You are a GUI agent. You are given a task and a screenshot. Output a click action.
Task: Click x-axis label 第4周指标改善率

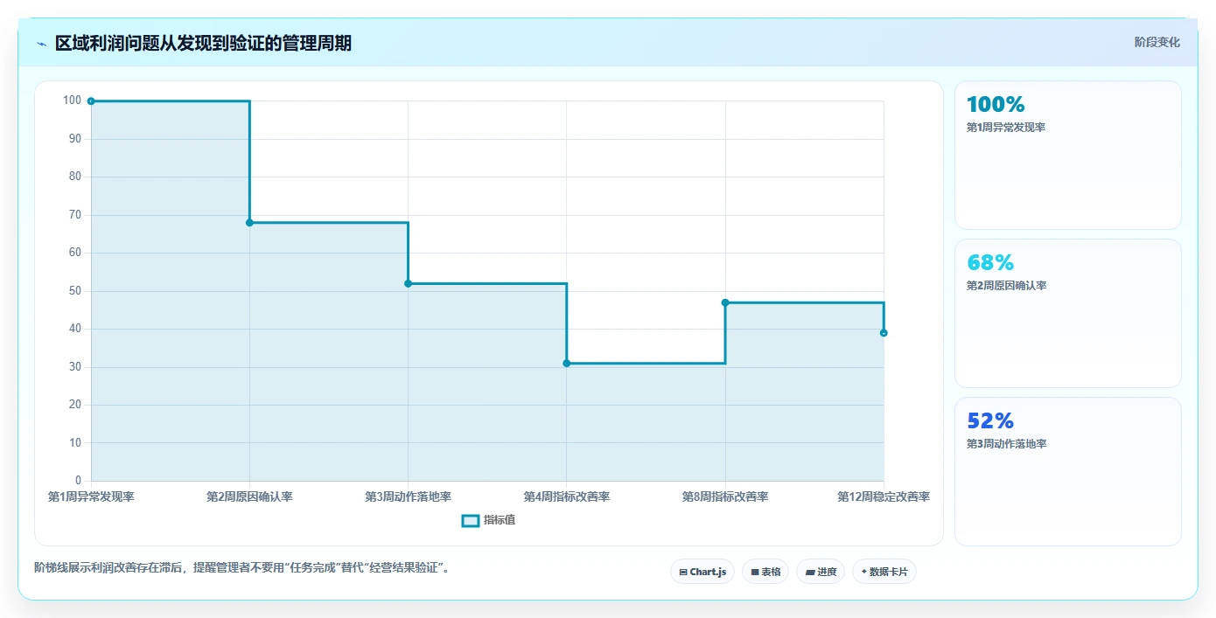pyautogui.click(x=567, y=496)
